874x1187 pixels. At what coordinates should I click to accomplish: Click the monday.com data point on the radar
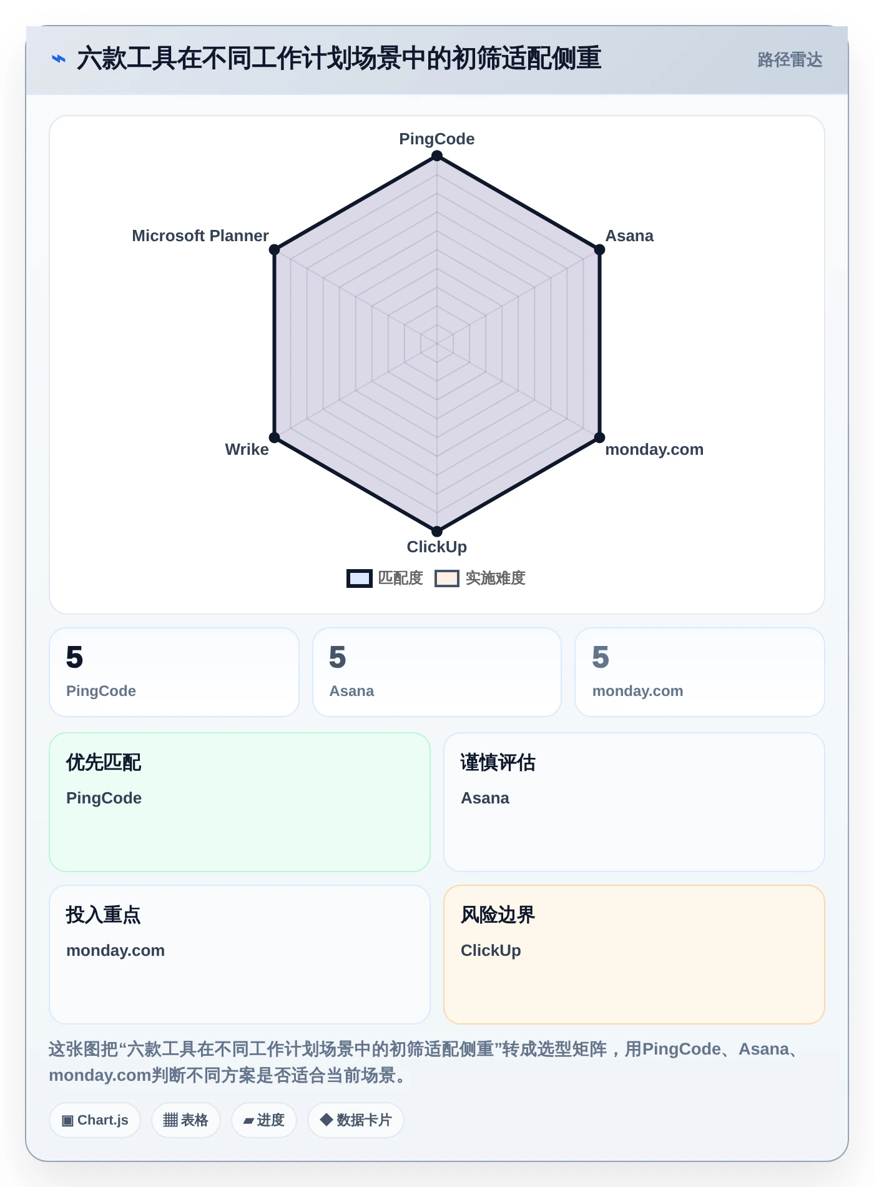(x=599, y=437)
